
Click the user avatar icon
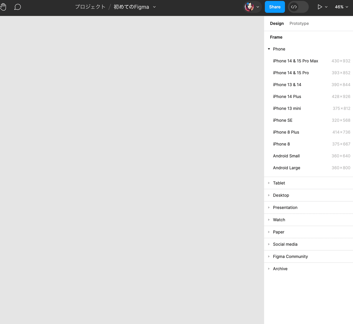click(249, 7)
